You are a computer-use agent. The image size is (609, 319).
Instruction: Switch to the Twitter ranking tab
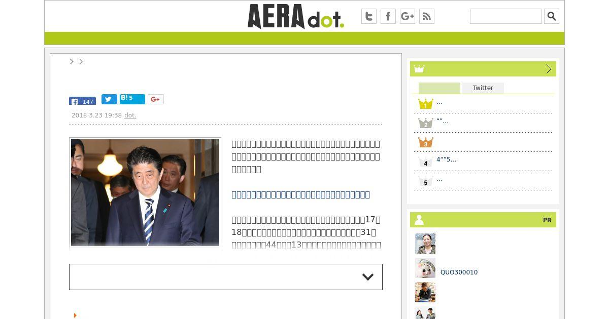(x=483, y=88)
